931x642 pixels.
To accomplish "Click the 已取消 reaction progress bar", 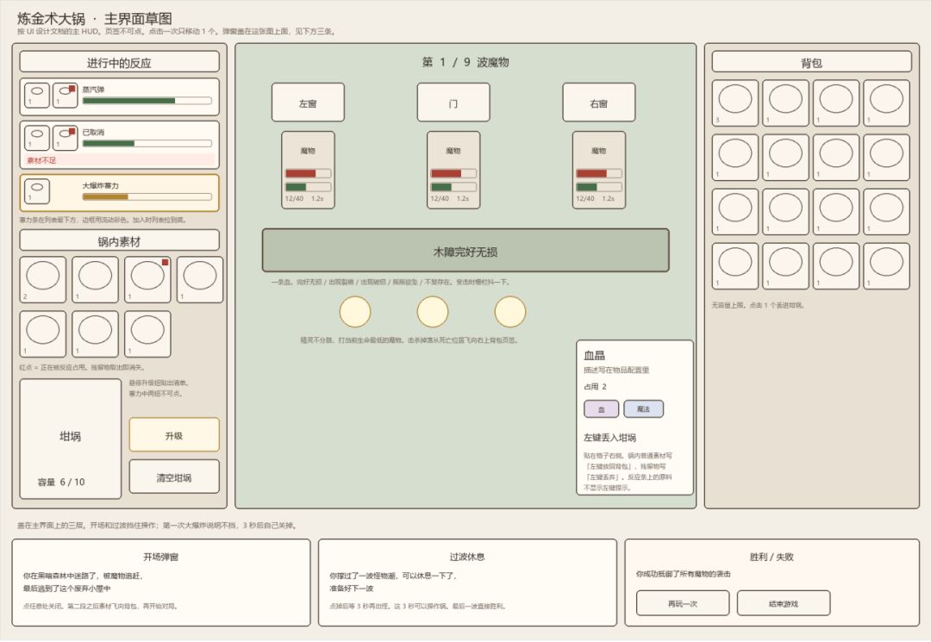I will coord(147,143).
